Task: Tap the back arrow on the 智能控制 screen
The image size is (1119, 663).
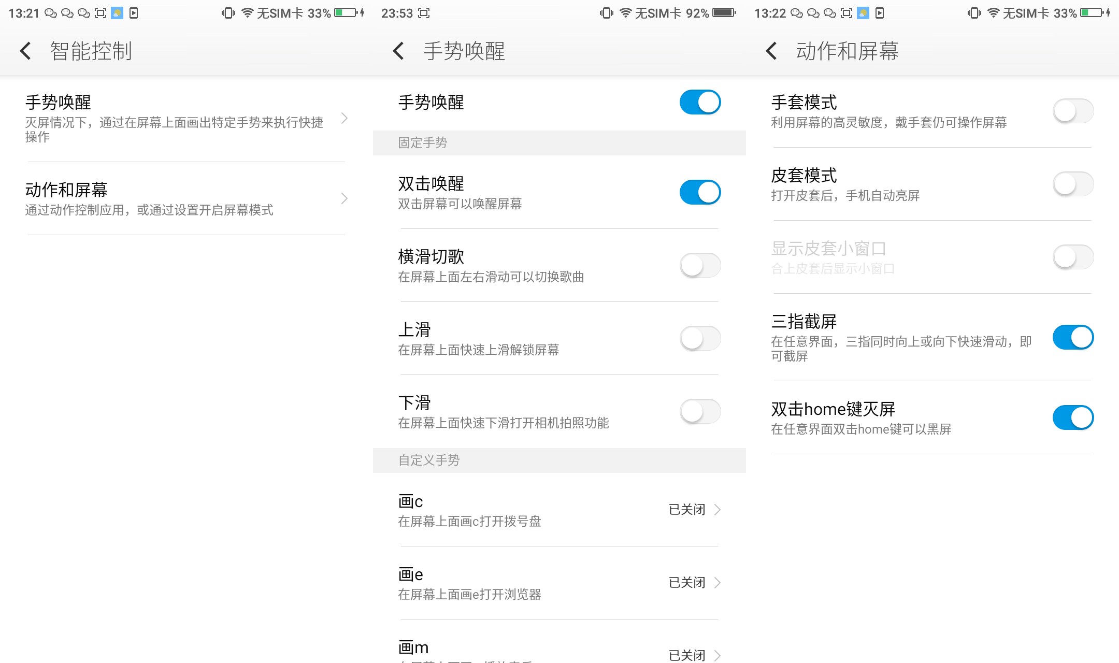Action: [25, 51]
